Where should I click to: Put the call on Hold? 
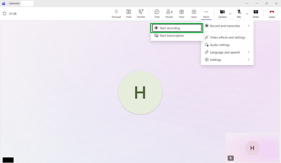click(x=129, y=14)
